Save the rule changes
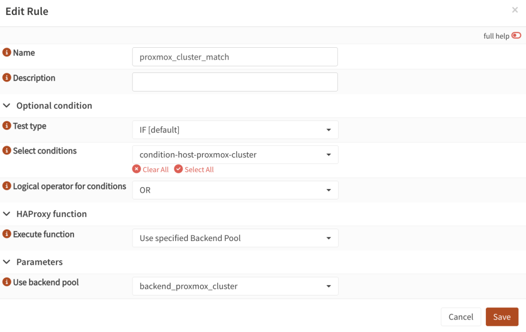 point(502,317)
